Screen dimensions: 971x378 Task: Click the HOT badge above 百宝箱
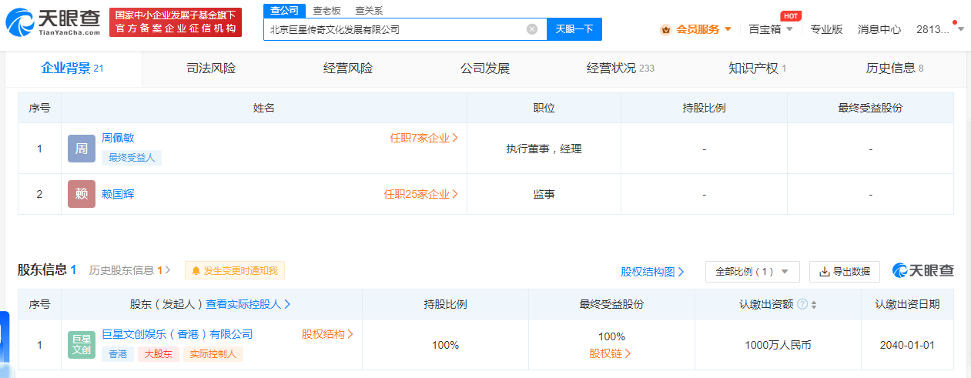790,15
